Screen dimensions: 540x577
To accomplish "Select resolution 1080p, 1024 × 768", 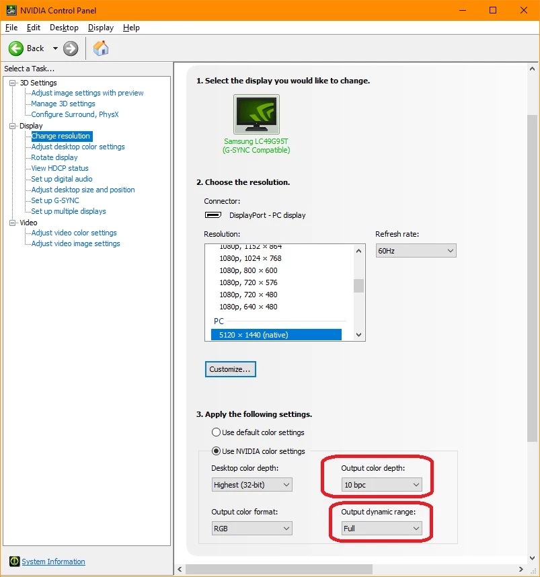I will 250,258.
